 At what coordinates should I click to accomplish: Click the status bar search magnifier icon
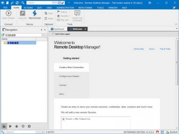click(2, 132)
